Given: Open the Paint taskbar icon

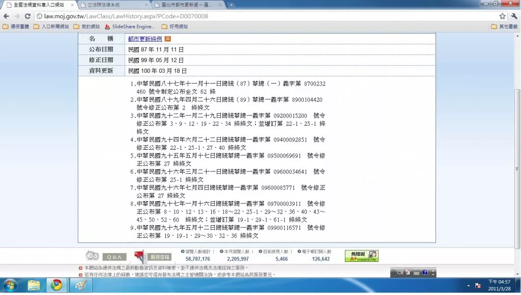Looking at the screenshot, I should (81, 286).
